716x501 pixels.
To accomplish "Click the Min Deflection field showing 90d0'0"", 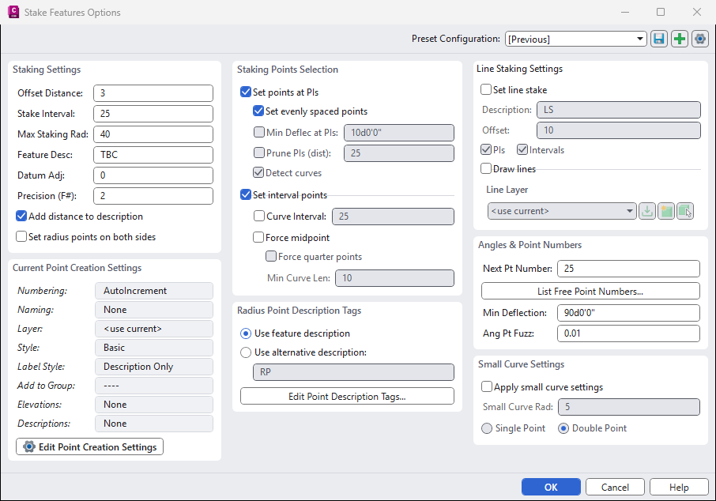I will 628,313.
